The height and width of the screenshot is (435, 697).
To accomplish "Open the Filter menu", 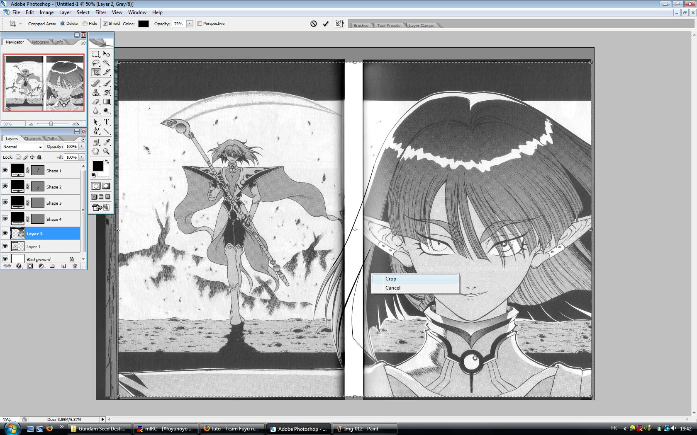I will (100, 12).
